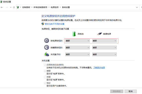Click the green battery icon

pos(74,34)
